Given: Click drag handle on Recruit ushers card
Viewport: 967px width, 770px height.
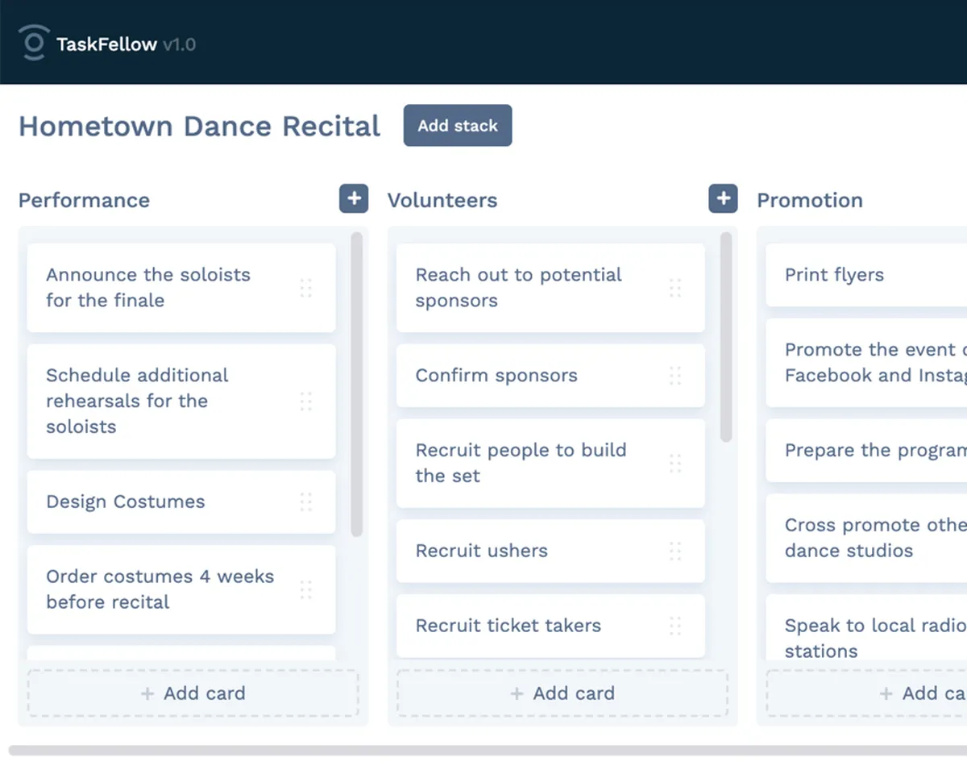Looking at the screenshot, I should coord(675,551).
